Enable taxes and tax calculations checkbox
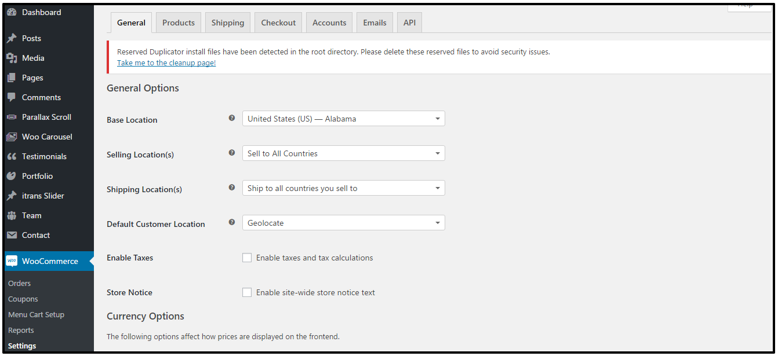 pos(247,258)
